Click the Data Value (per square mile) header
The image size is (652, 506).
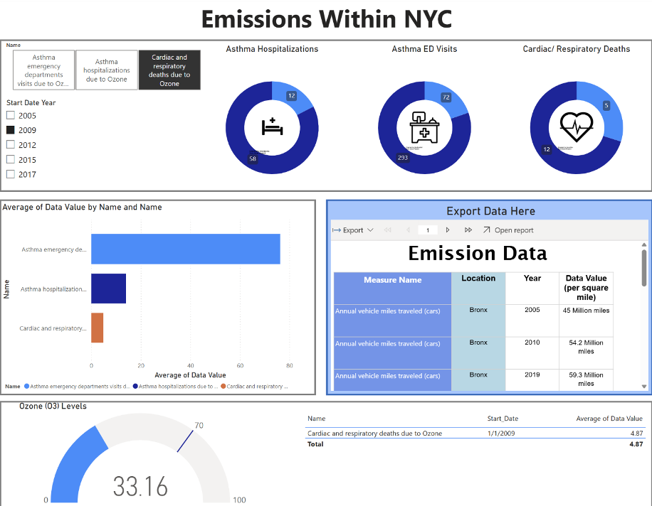586,288
